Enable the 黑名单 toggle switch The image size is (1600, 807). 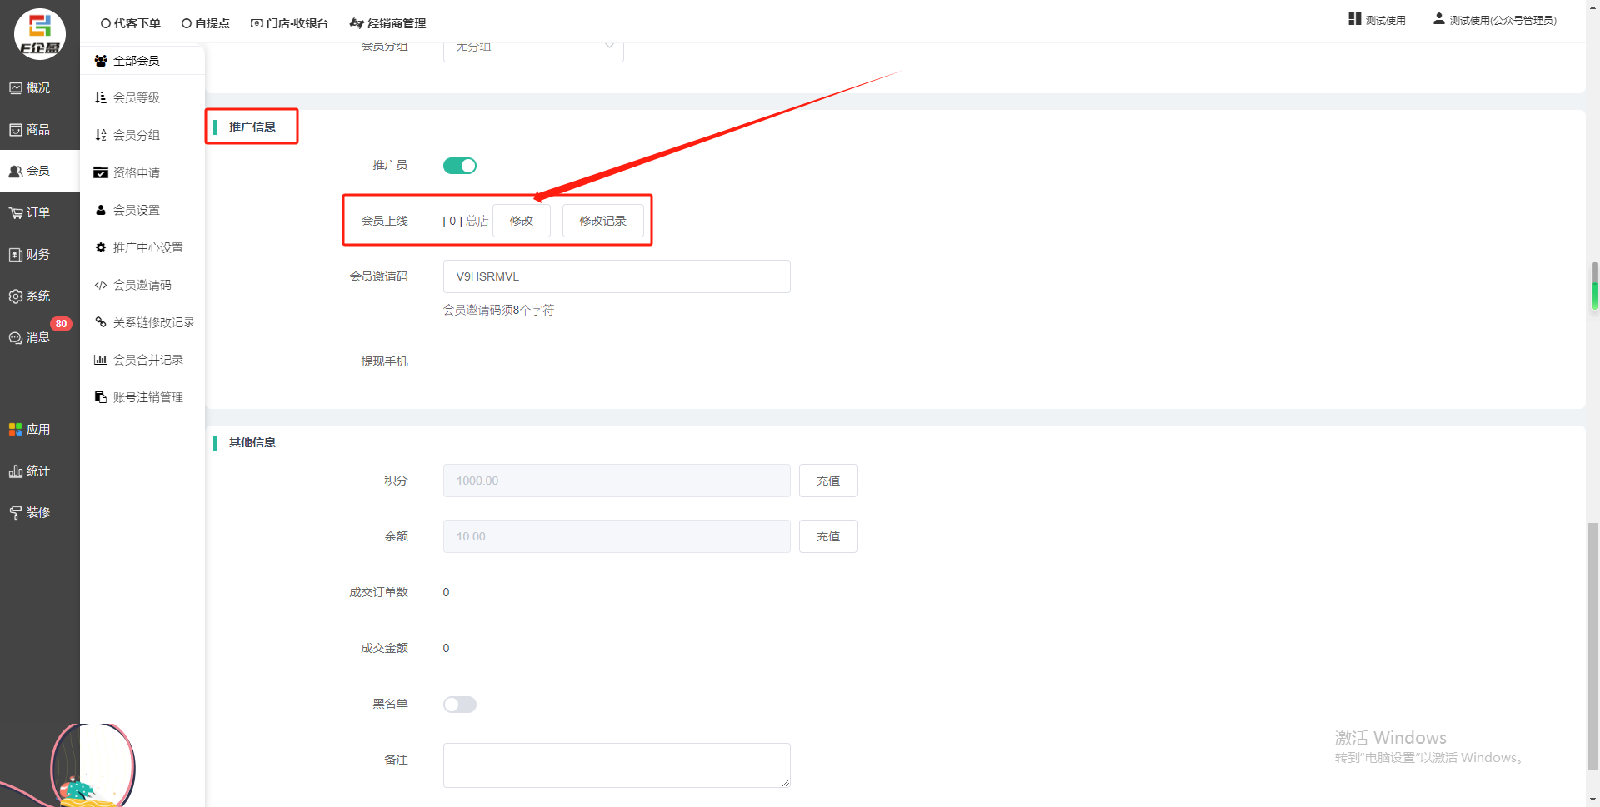click(x=459, y=705)
